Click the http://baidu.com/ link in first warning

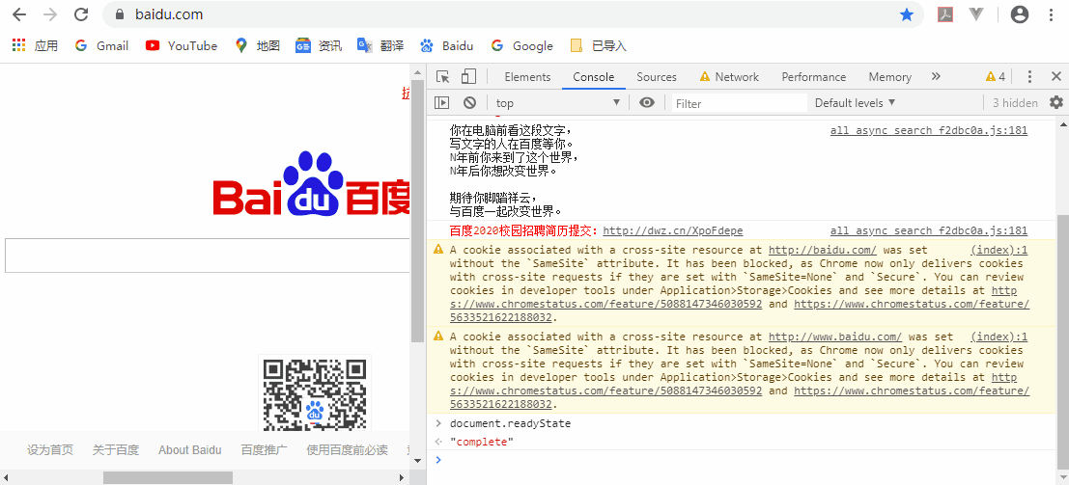[x=822, y=250]
